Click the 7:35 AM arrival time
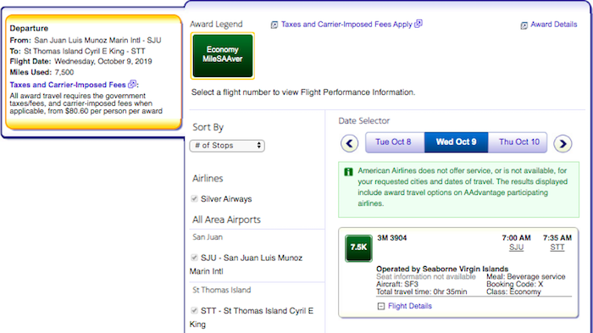This screenshot has height=333, width=593. (557, 237)
